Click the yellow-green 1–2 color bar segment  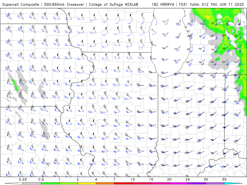pyautogui.click(x=69, y=183)
